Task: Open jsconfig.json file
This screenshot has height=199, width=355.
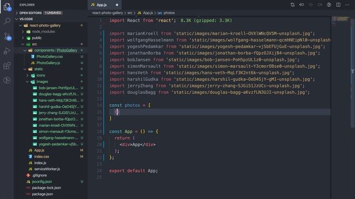Action: click(x=42, y=182)
